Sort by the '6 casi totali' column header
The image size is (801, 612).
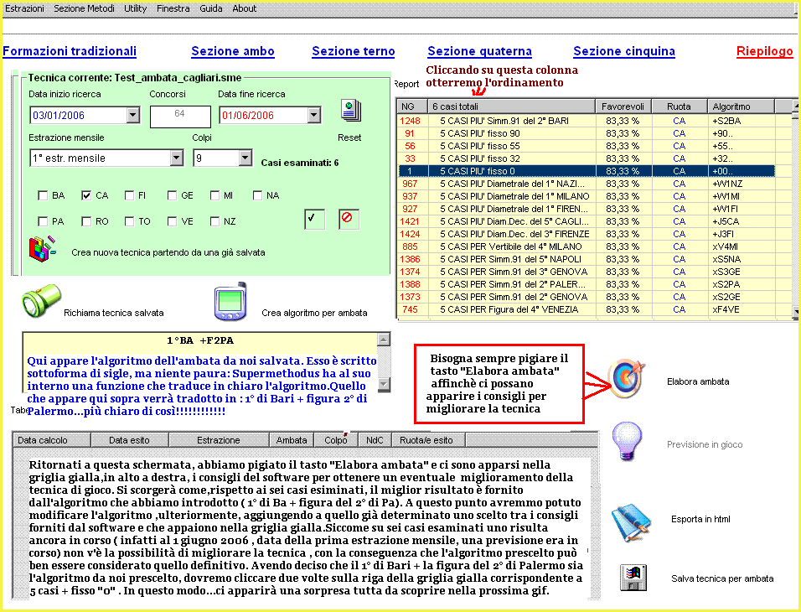point(511,106)
